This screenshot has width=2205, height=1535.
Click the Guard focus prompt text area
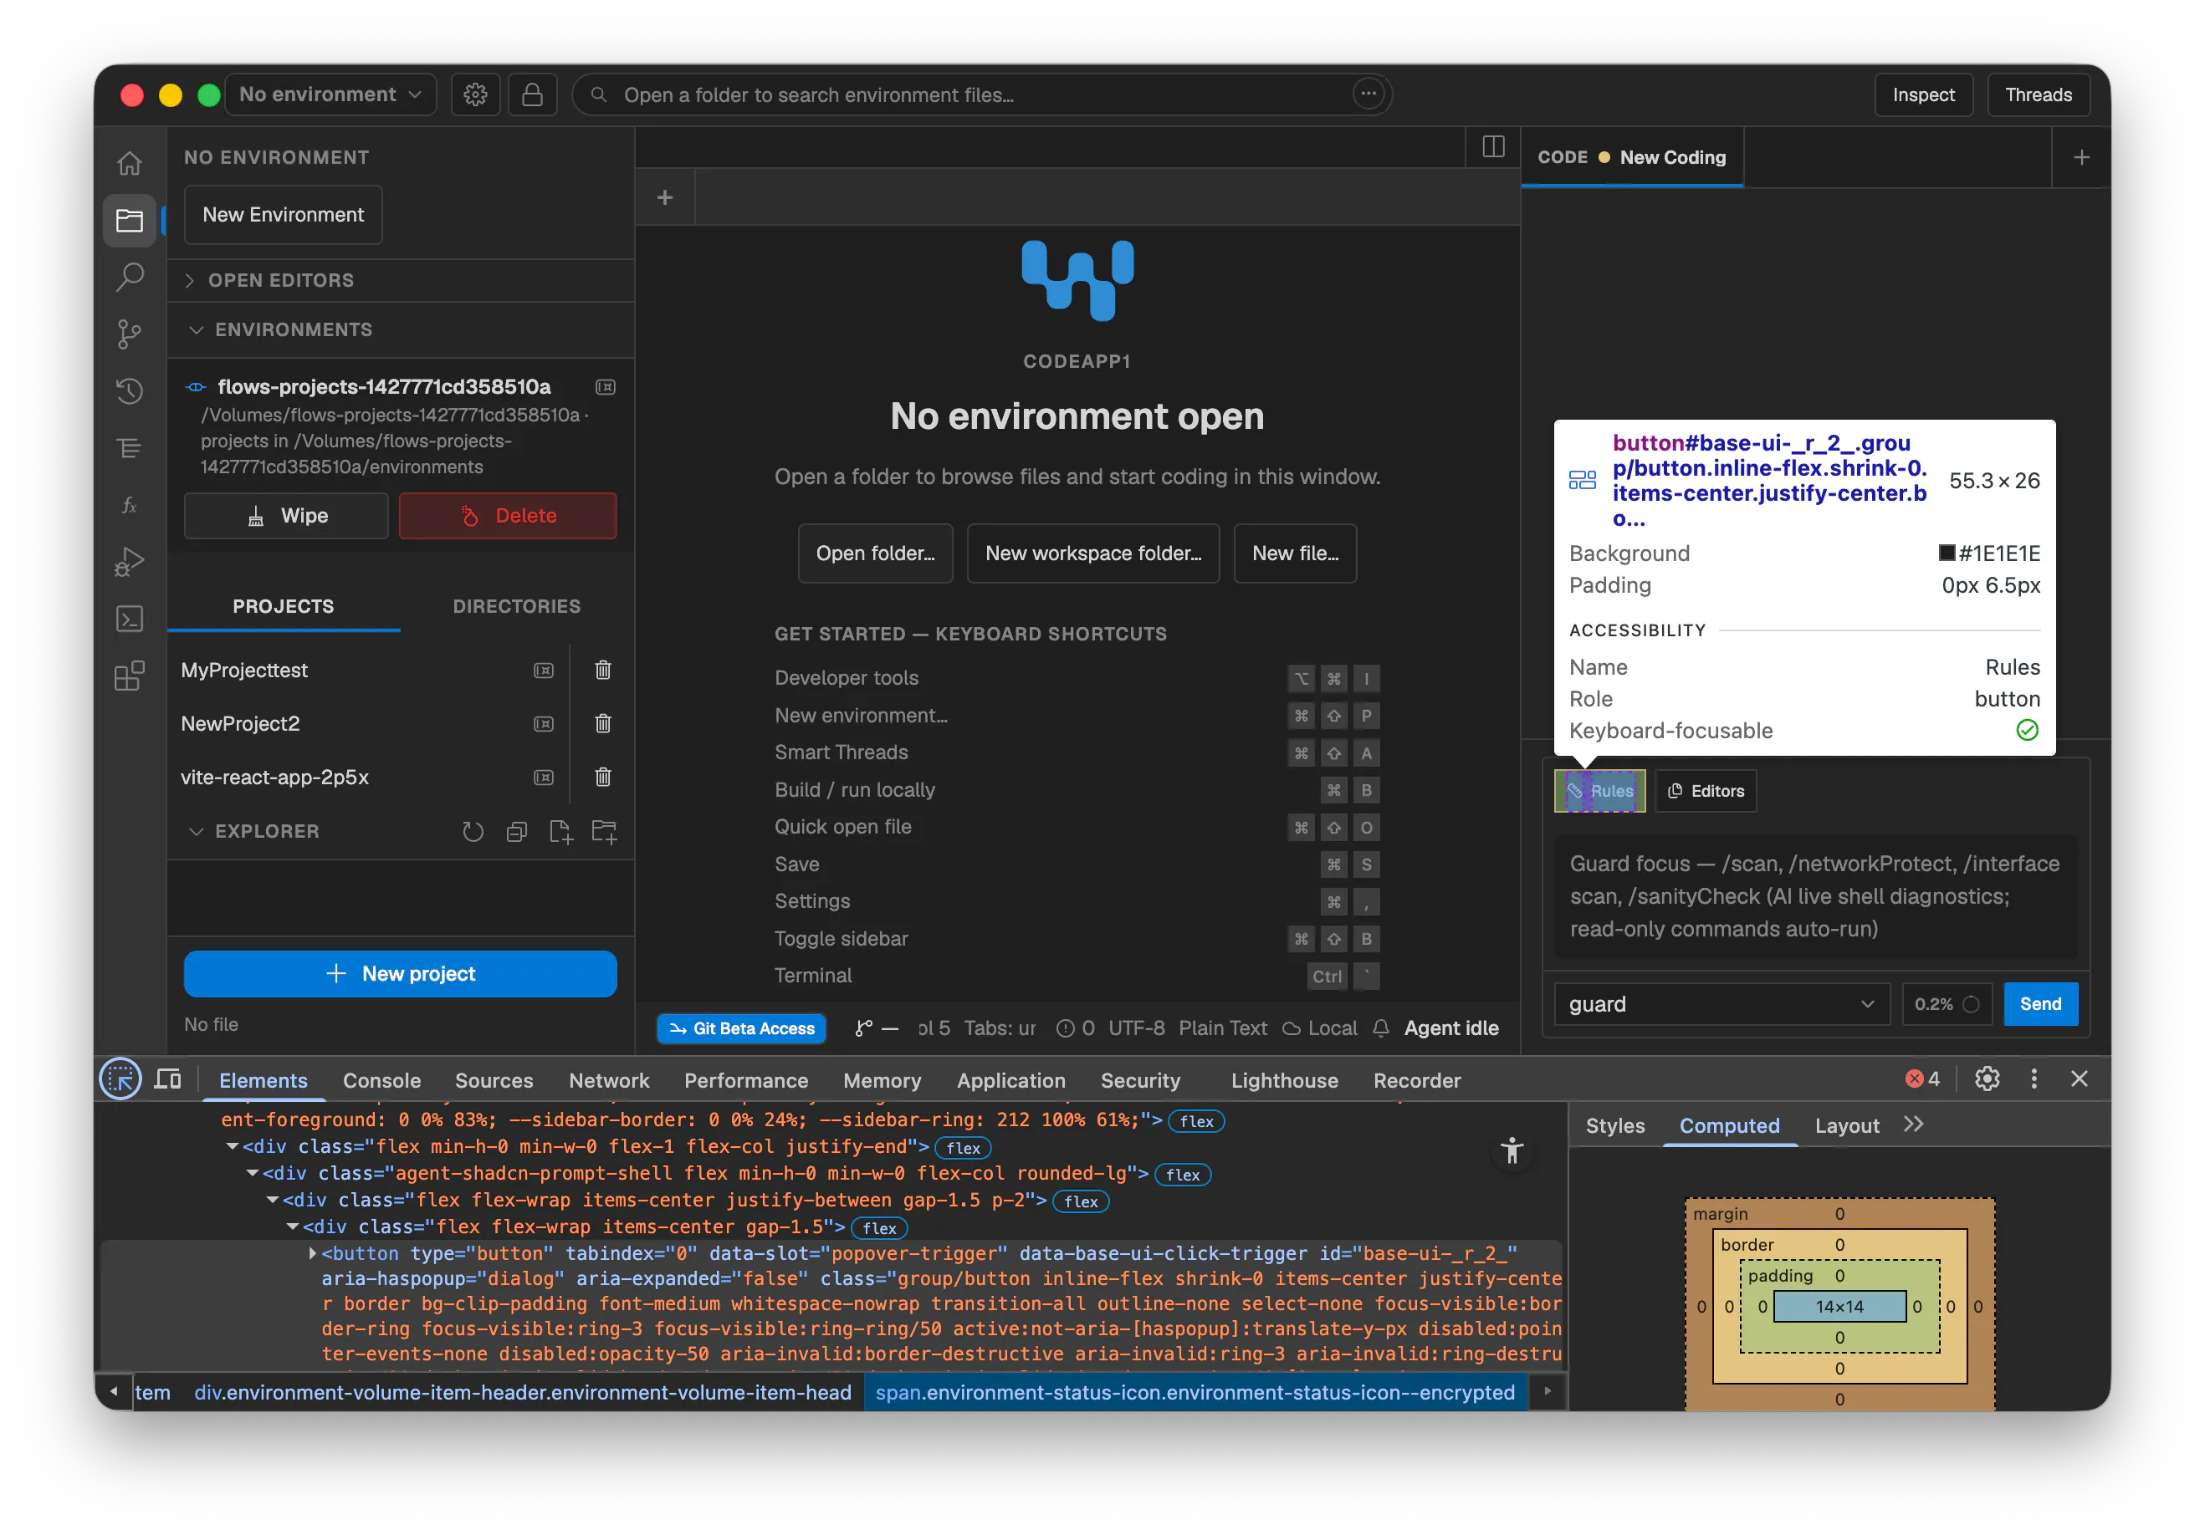point(1815,896)
